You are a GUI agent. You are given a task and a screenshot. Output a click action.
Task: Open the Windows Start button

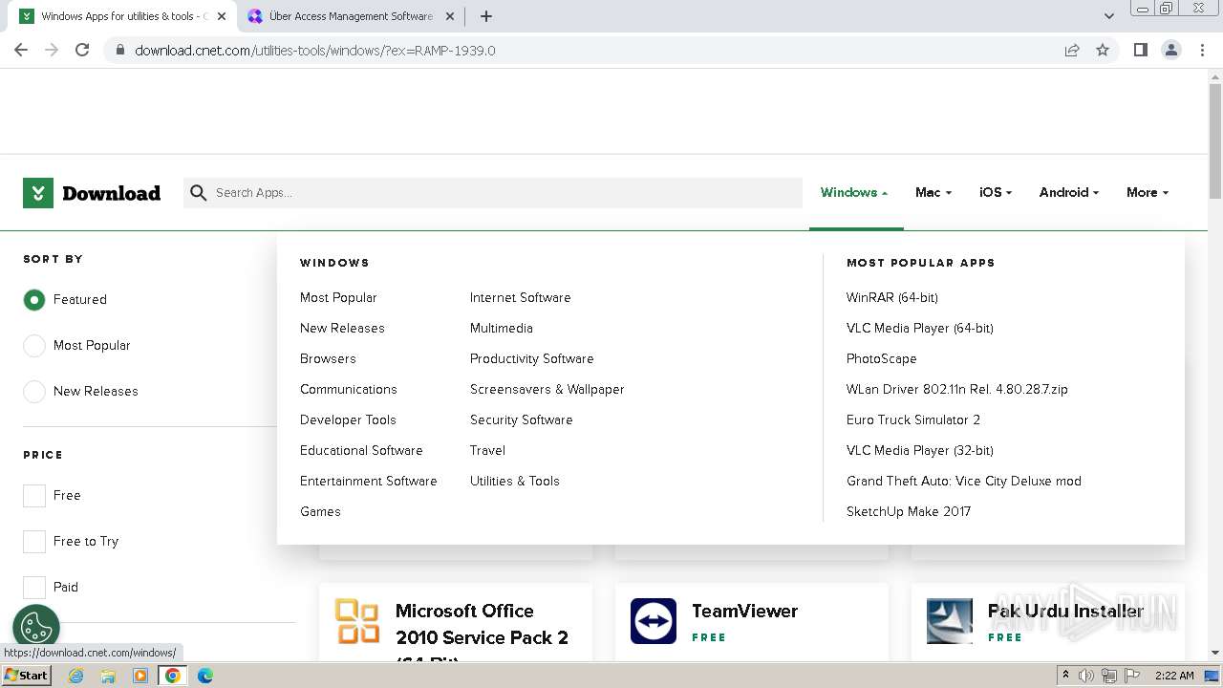[26, 675]
